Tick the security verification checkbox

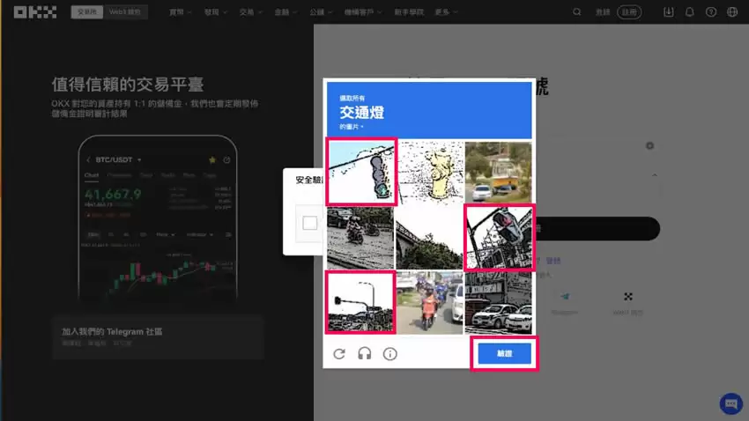(x=309, y=223)
